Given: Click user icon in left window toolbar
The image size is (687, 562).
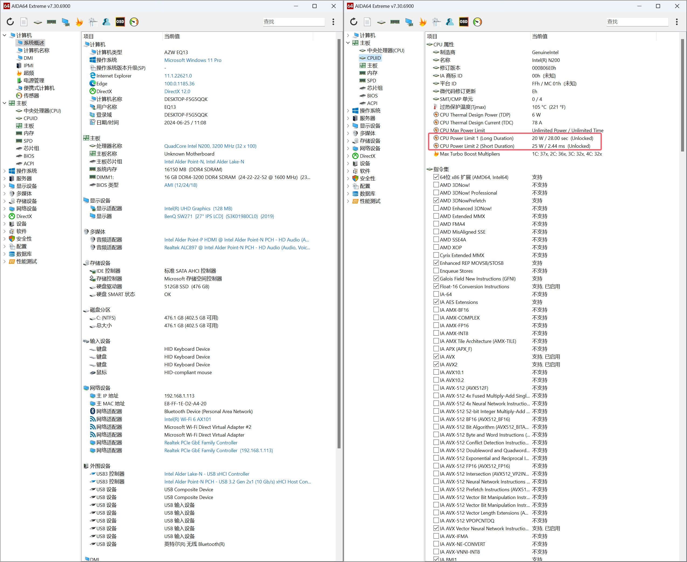Looking at the screenshot, I should coord(106,22).
